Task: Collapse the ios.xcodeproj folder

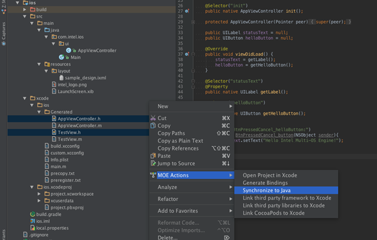Action: point(31,187)
